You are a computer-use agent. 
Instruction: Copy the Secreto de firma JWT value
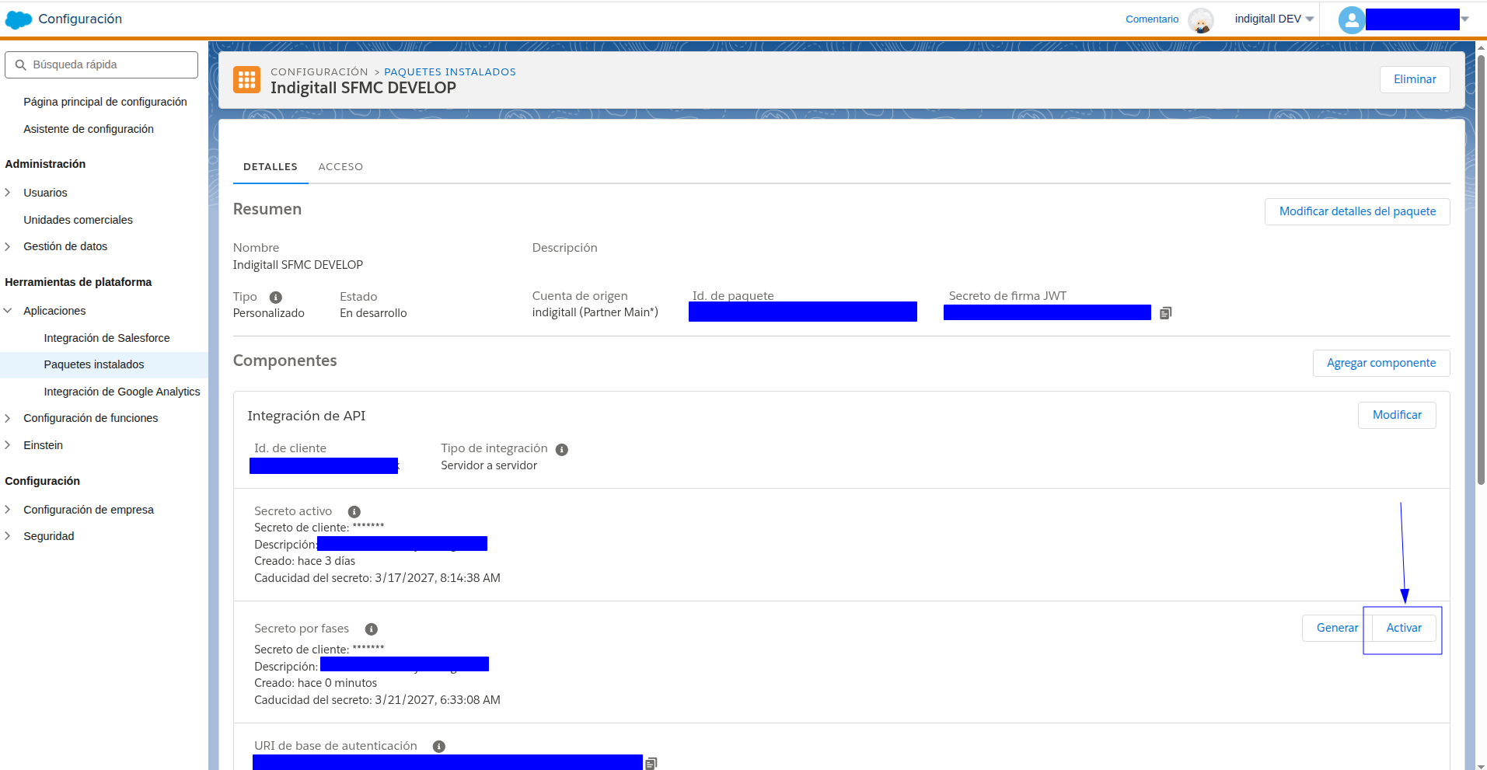pyautogui.click(x=1165, y=313)
